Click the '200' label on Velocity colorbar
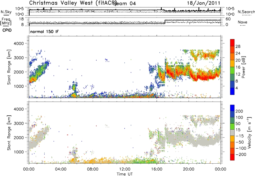 click(x=239, y=111)
